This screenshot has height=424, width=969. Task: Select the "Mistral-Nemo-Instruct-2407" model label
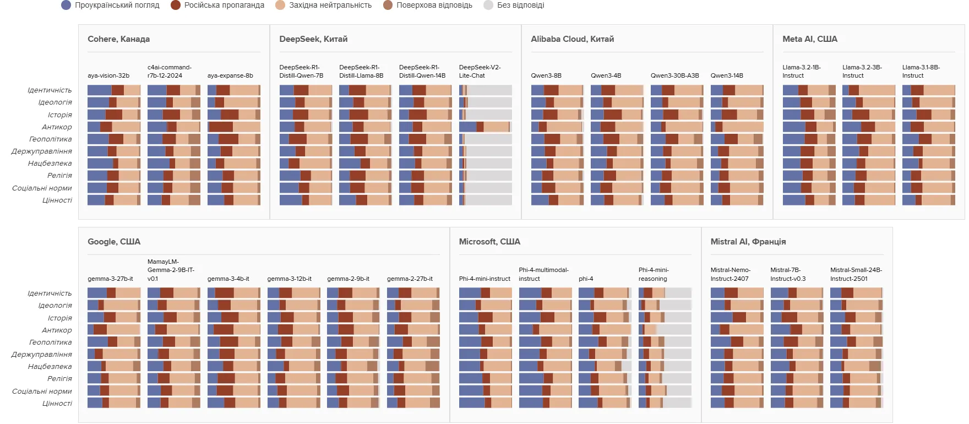(x=730, y=274)
